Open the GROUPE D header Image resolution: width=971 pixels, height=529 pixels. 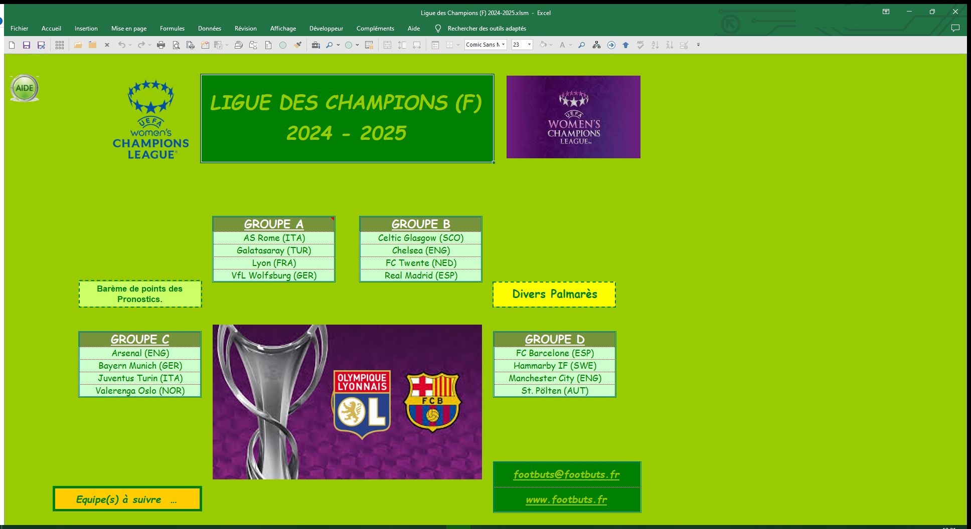pos(555,339)
